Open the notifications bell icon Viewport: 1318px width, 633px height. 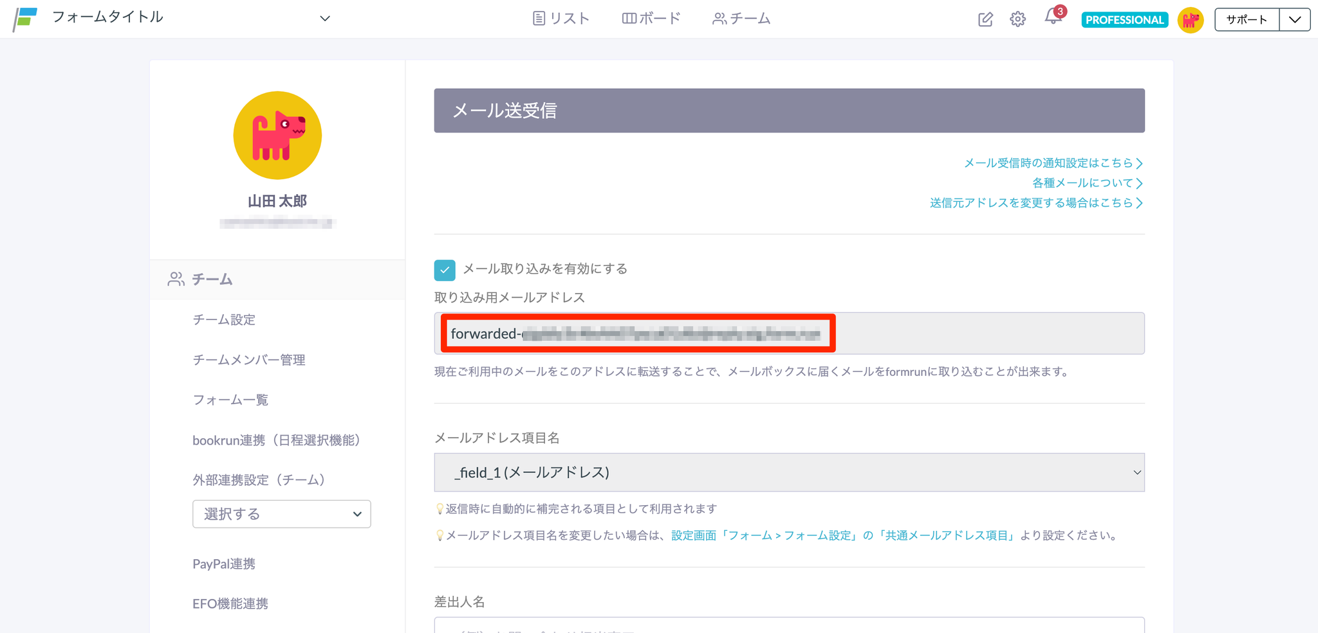(1053, 17)
